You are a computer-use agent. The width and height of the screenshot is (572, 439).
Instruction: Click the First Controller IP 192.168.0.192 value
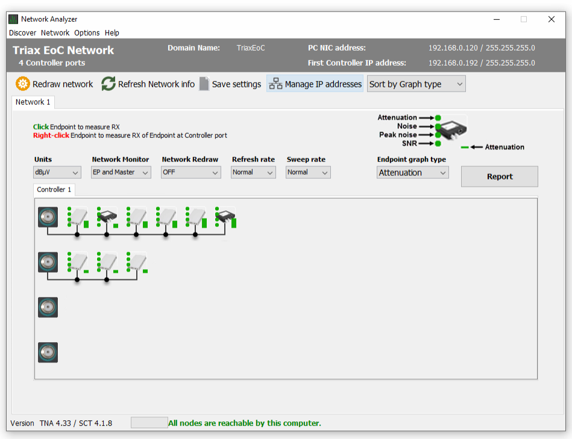[482, 63]
